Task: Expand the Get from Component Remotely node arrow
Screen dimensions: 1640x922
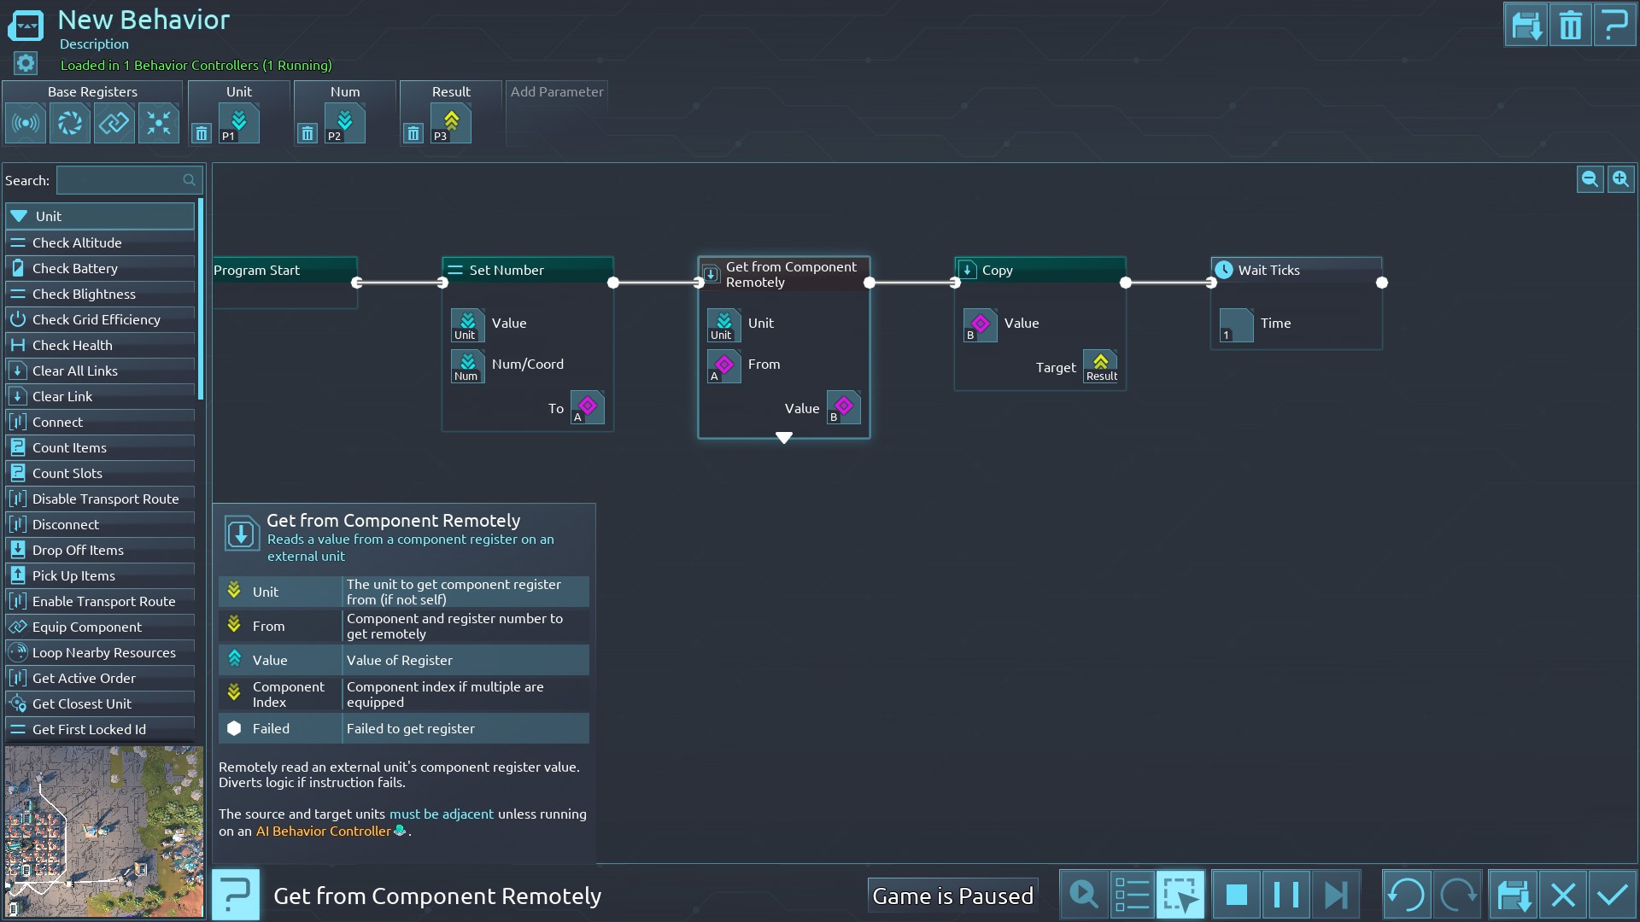Action: (783, 437)
